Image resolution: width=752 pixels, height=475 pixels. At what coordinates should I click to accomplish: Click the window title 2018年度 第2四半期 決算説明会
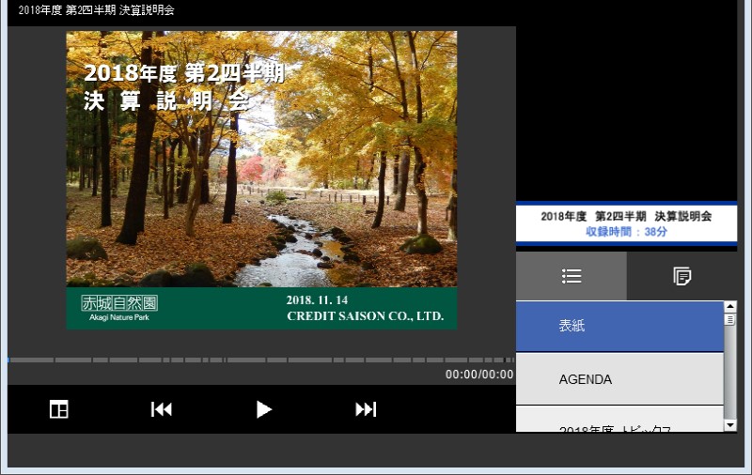[96, 10]
